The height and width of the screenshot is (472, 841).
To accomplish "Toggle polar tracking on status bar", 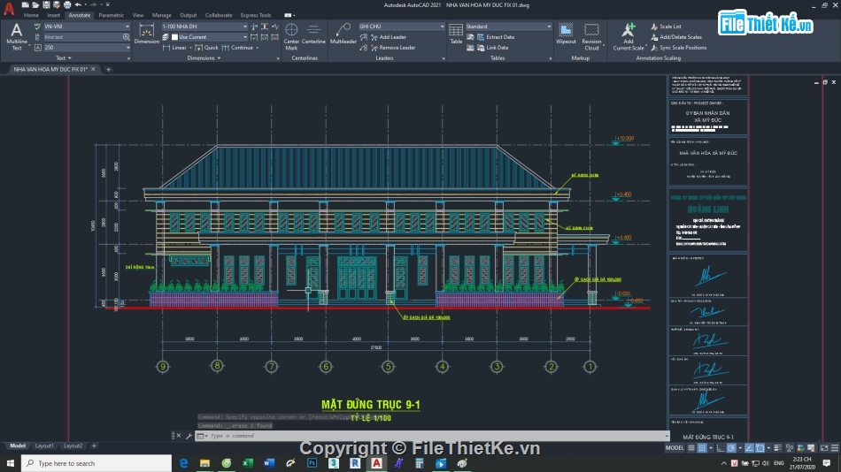I will (731, 448).
